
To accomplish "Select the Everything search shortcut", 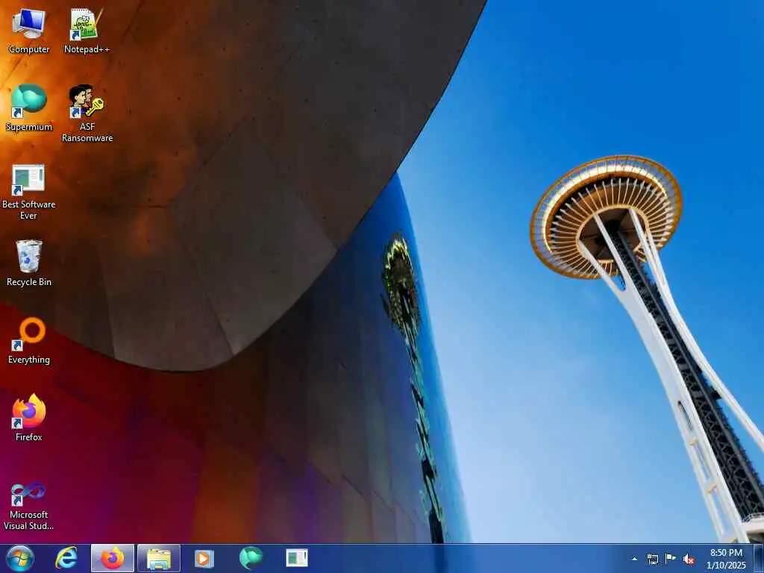I will tap(29, 340).
